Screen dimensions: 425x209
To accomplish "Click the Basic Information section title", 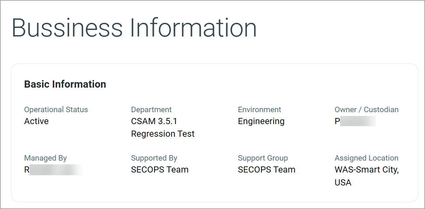I will coord(65,84).
